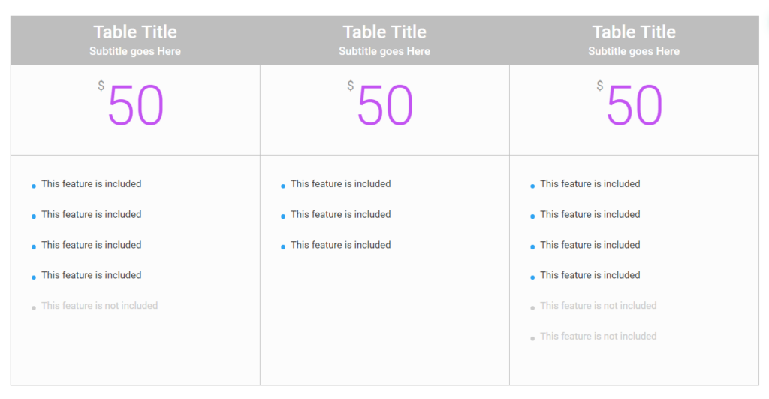Screen dimensions: 769x399
Task: Click the purple 50 price in the third table
Action: [635, 106]
